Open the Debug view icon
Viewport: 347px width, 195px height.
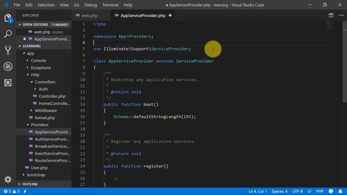[x=8, y=66]
